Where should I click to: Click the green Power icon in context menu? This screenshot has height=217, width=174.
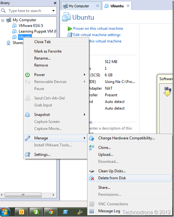27,75
